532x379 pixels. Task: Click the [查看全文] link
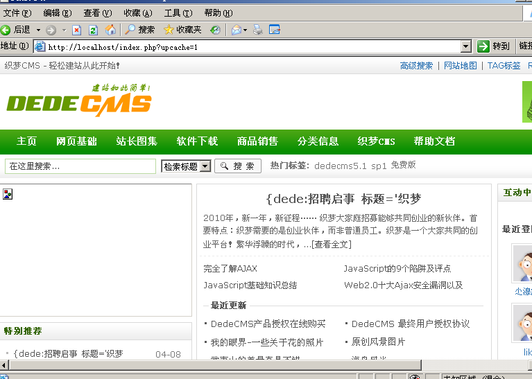[332, 245]
